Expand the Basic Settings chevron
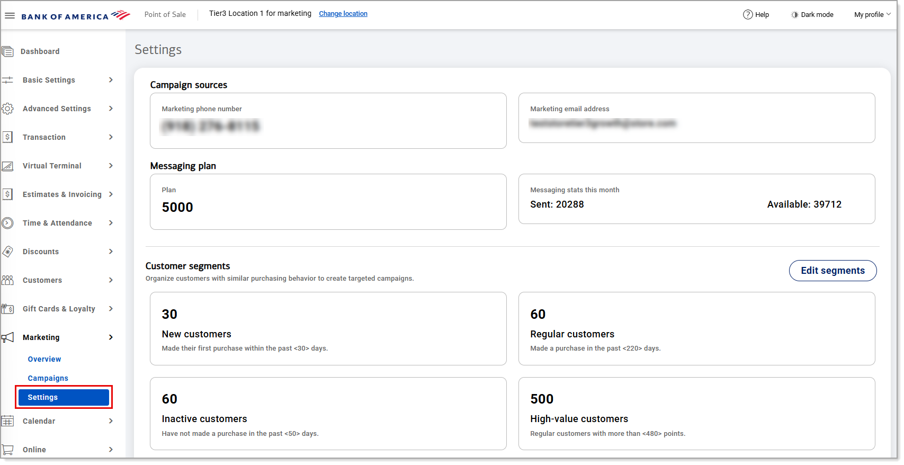 click(111, 80)
